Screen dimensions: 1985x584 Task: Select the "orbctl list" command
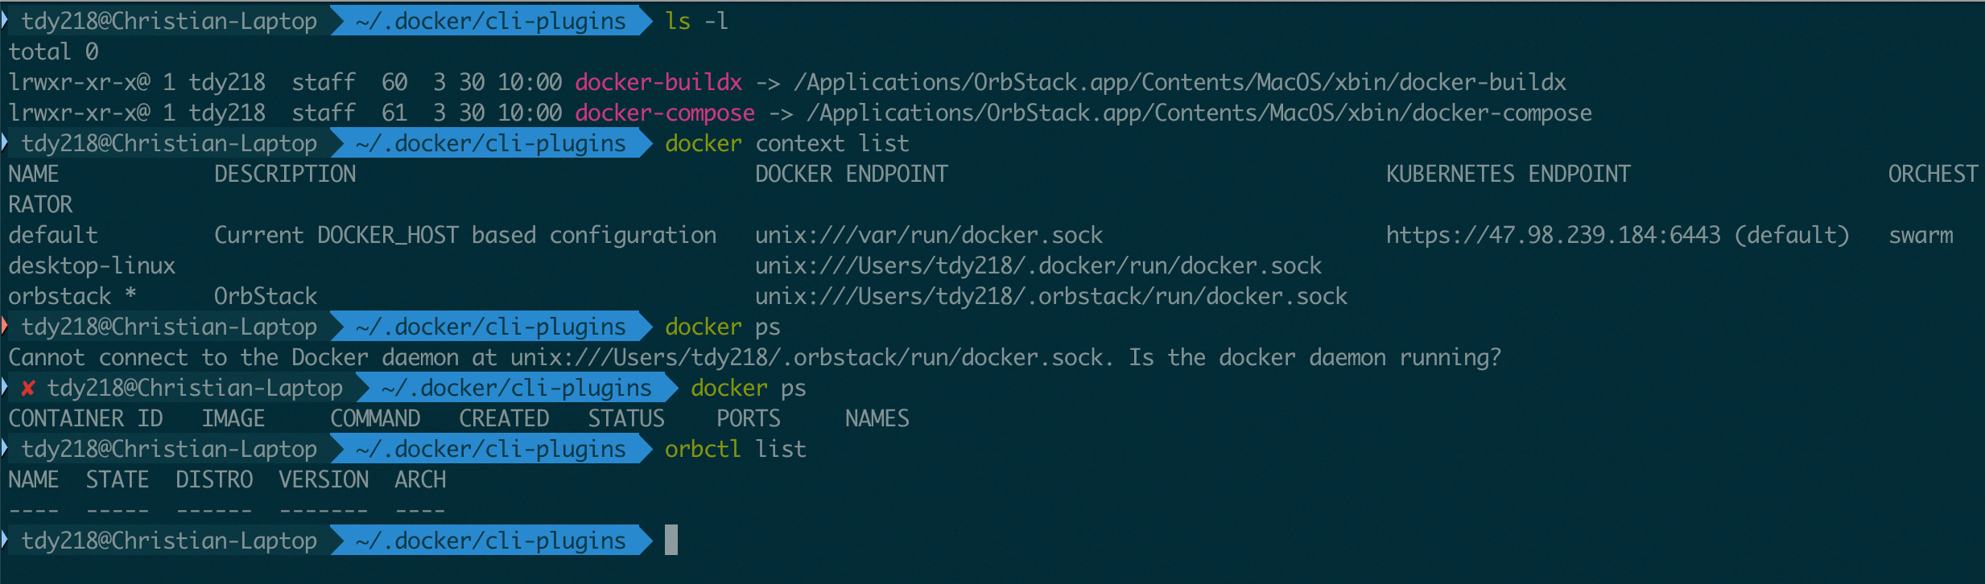pos(736,449)
